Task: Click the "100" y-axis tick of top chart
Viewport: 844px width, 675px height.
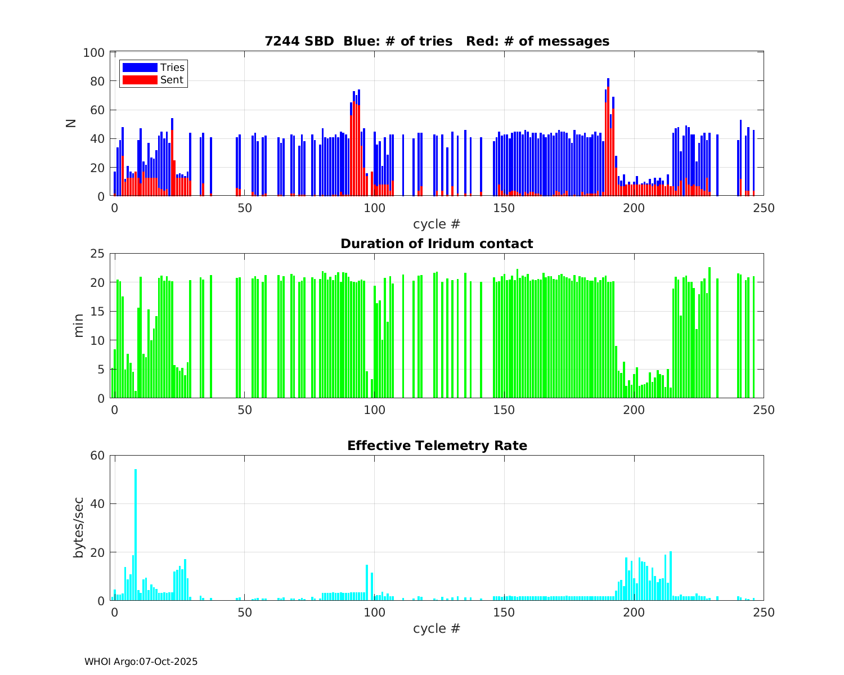Action: click(x=93, y=53)
